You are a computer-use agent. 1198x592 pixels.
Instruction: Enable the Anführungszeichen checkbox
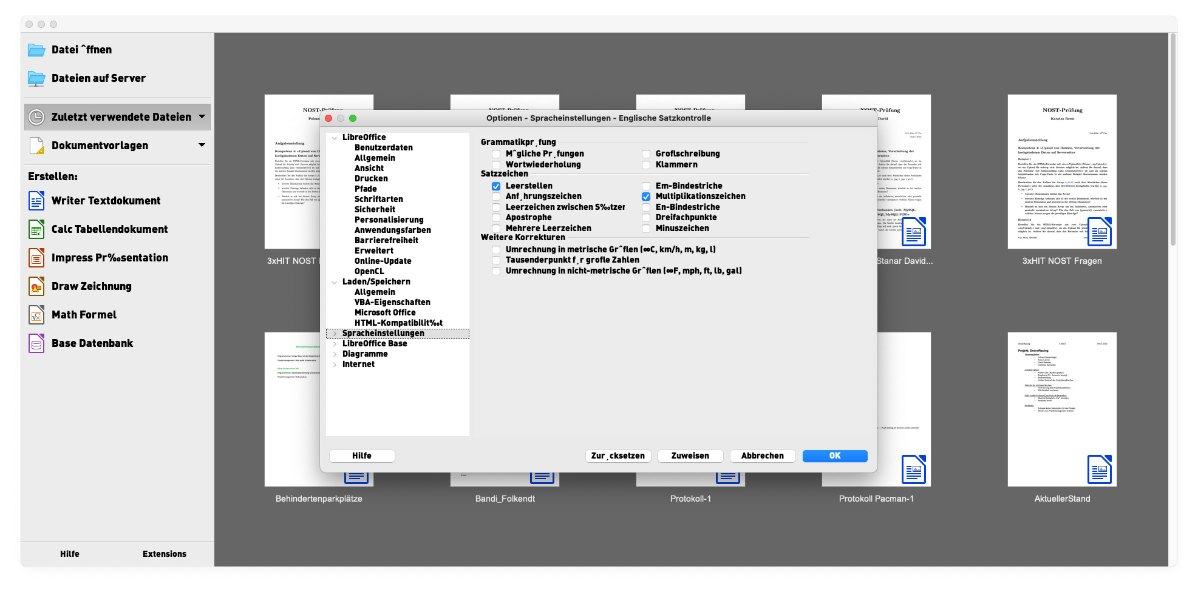tap(496, 197)
